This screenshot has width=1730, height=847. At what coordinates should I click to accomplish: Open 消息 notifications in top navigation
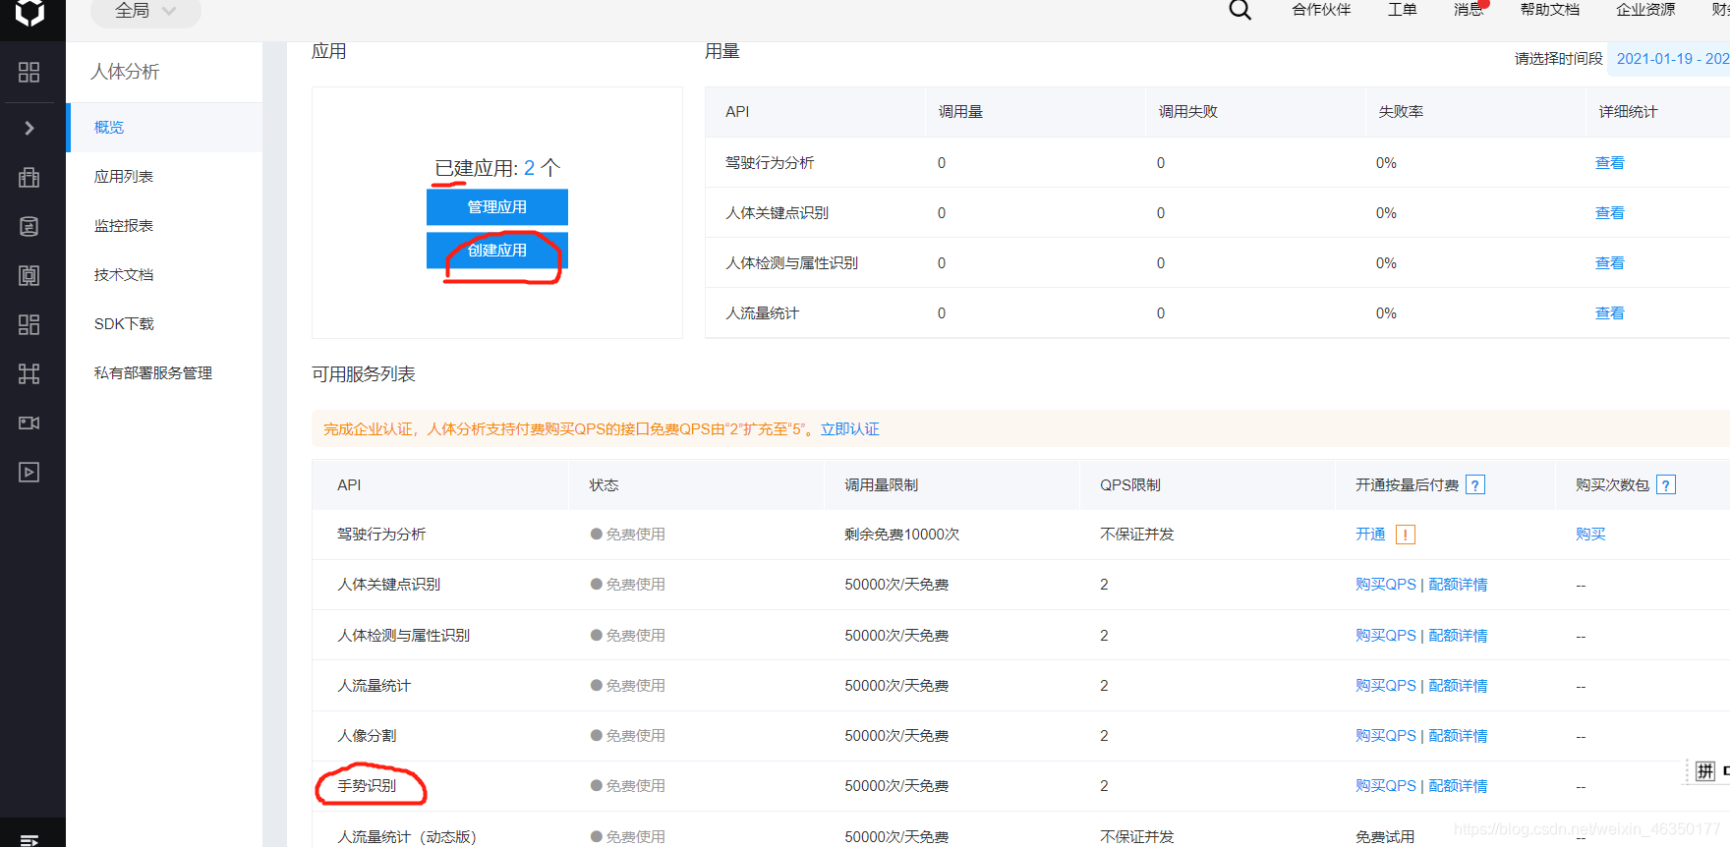point(1470,10)
